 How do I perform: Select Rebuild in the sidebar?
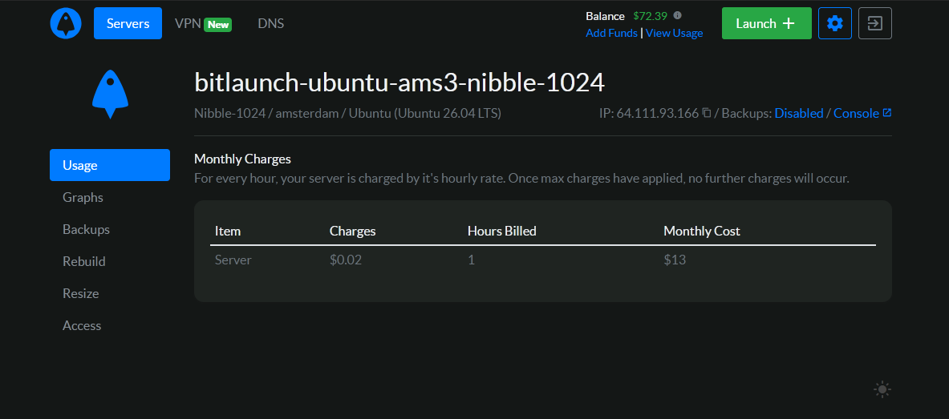point(84,261)
